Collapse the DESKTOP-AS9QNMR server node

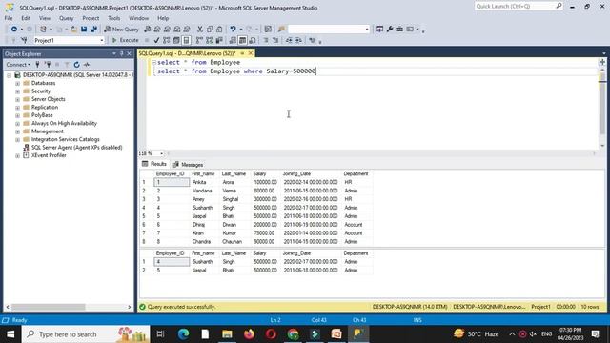(9, 75)
